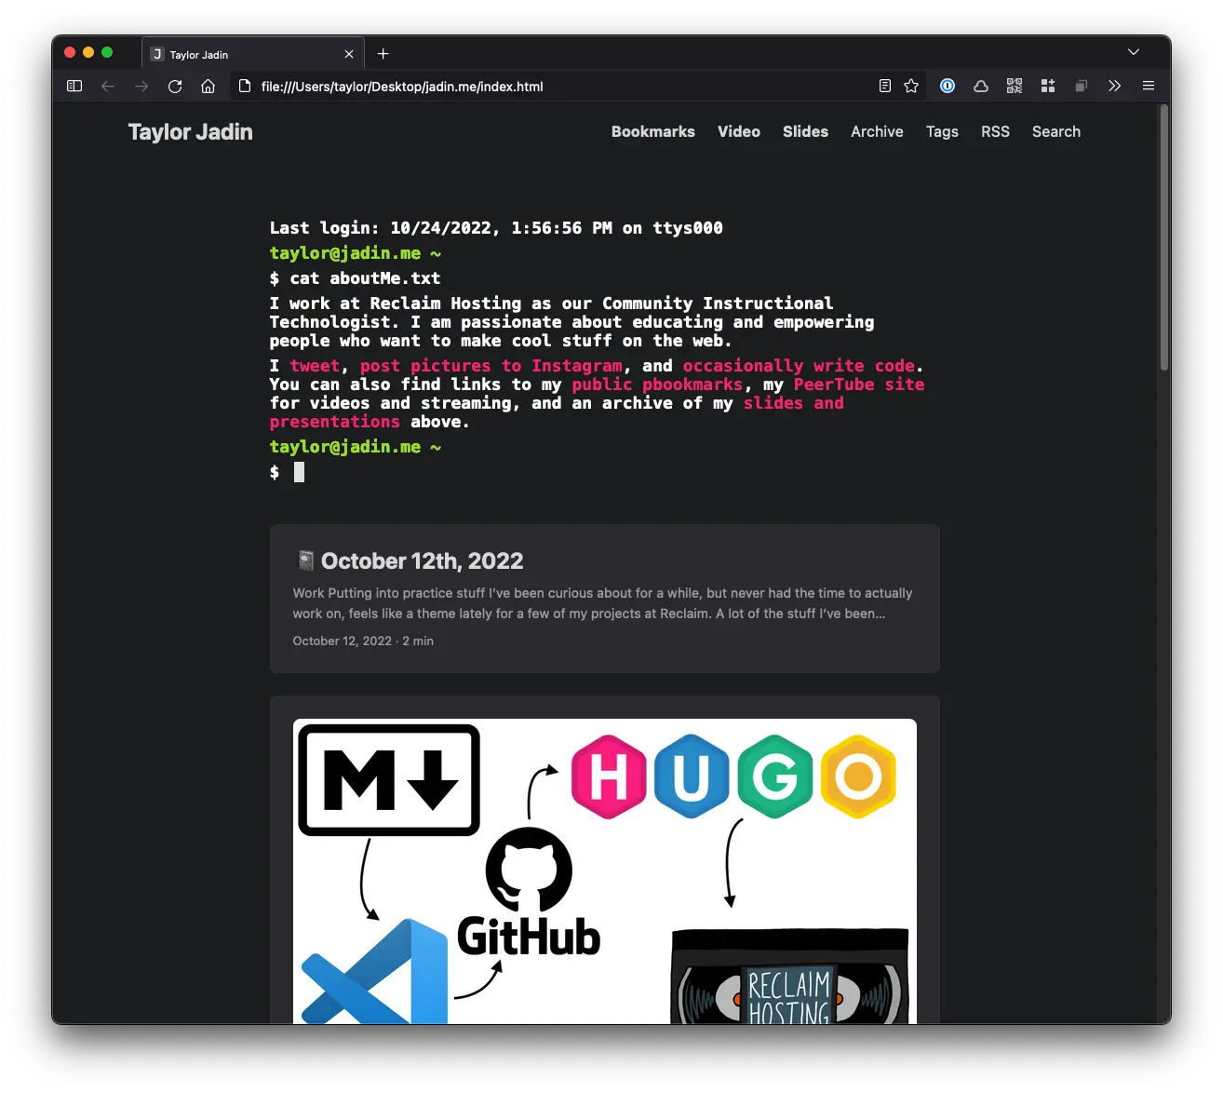List all tabs dropdown arrow

(x=1134, y=52)
